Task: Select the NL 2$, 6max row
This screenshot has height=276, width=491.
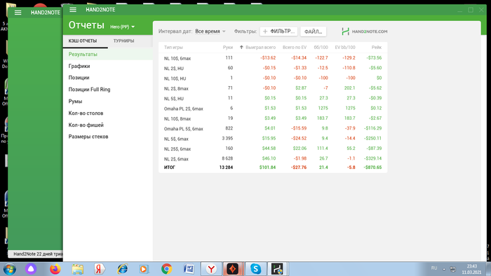Action: tap(273, 158)
